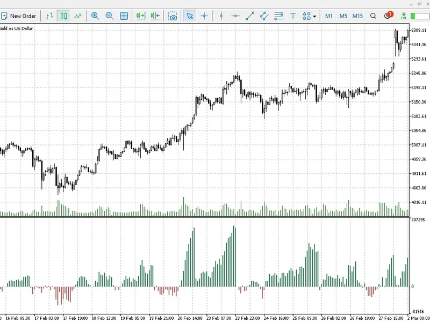This screenshot has width=430, height=322.
Task: Click price label 4959.36 on axis
Action: (x=419, y=159)
